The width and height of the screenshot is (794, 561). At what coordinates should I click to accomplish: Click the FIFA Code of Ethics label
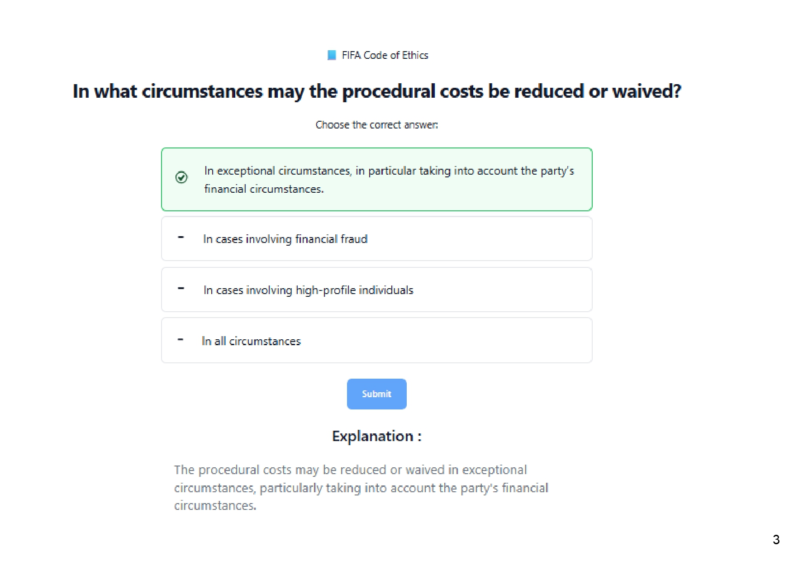385,55
